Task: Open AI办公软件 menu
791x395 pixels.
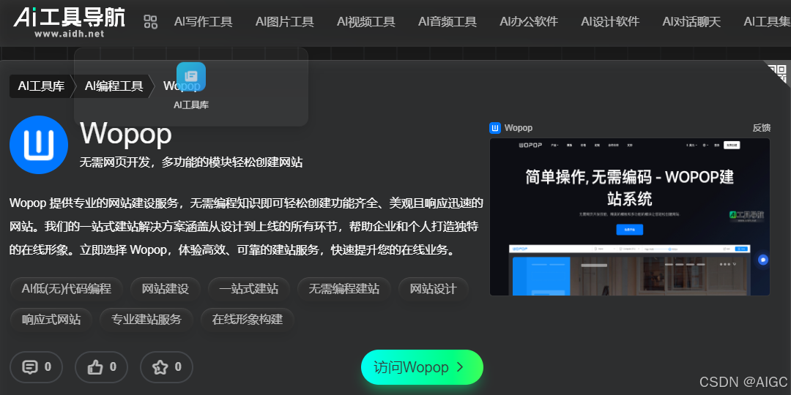Action: point(529,22)
